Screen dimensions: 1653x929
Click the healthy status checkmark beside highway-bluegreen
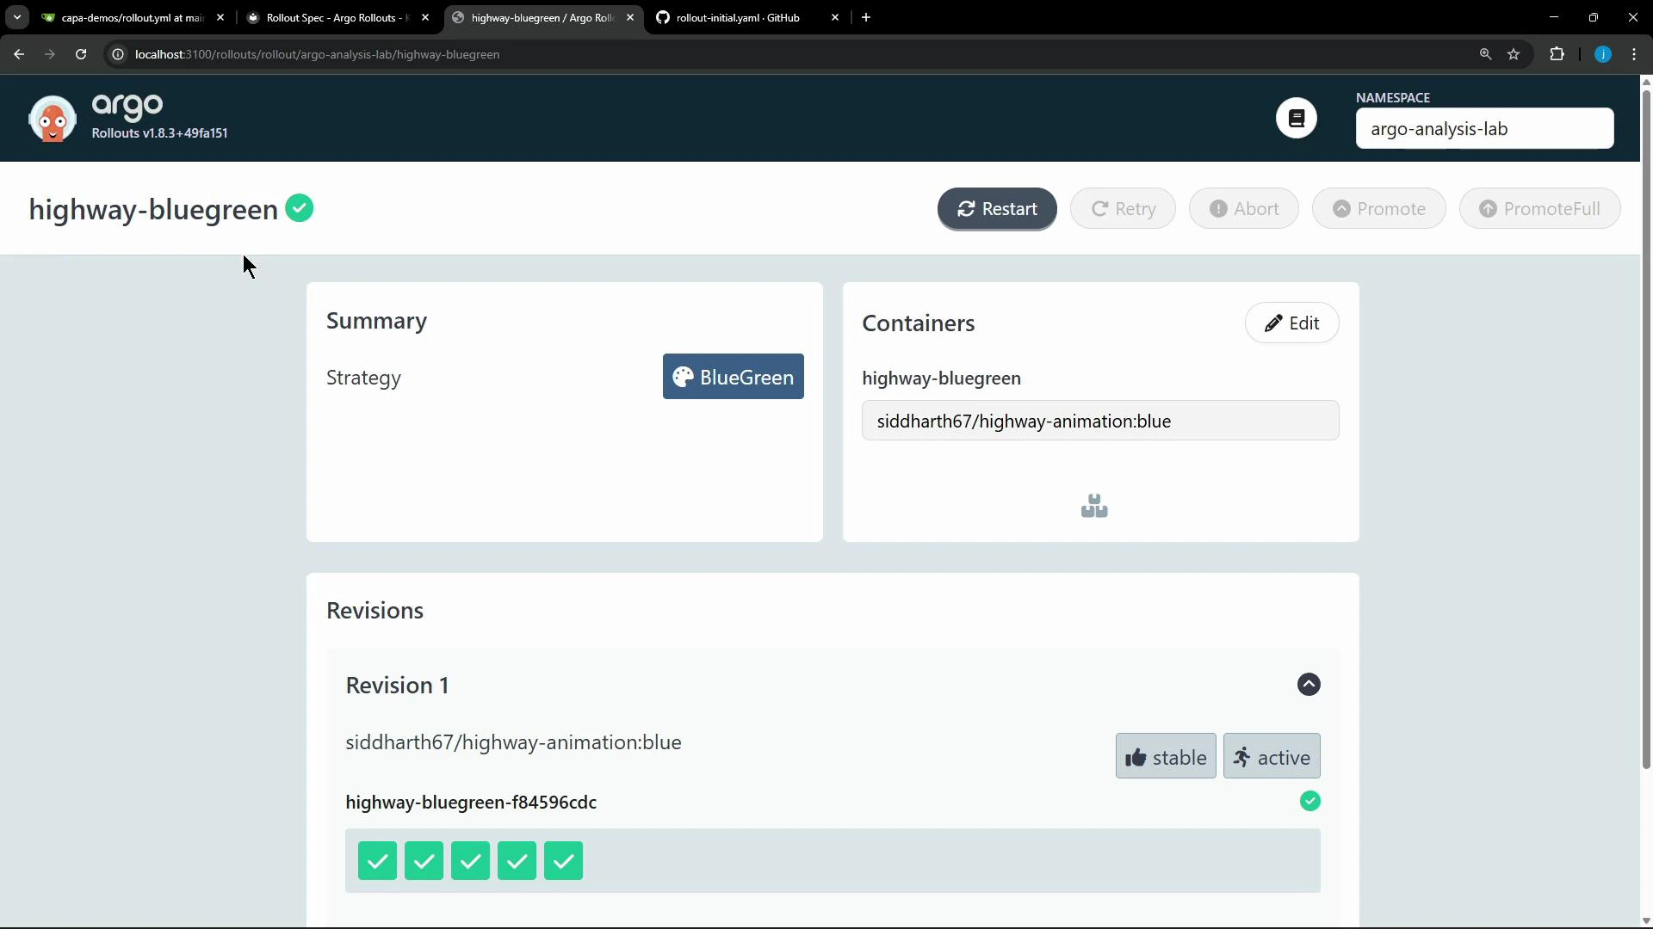pos(299,208)
